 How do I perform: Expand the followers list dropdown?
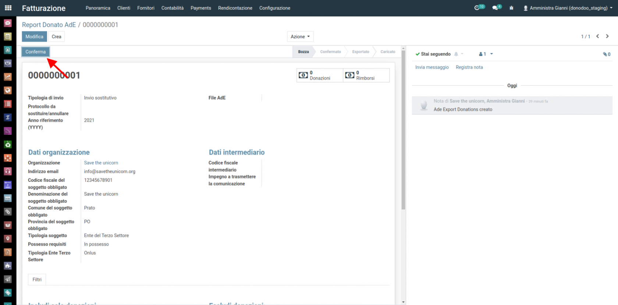[486, 54]
